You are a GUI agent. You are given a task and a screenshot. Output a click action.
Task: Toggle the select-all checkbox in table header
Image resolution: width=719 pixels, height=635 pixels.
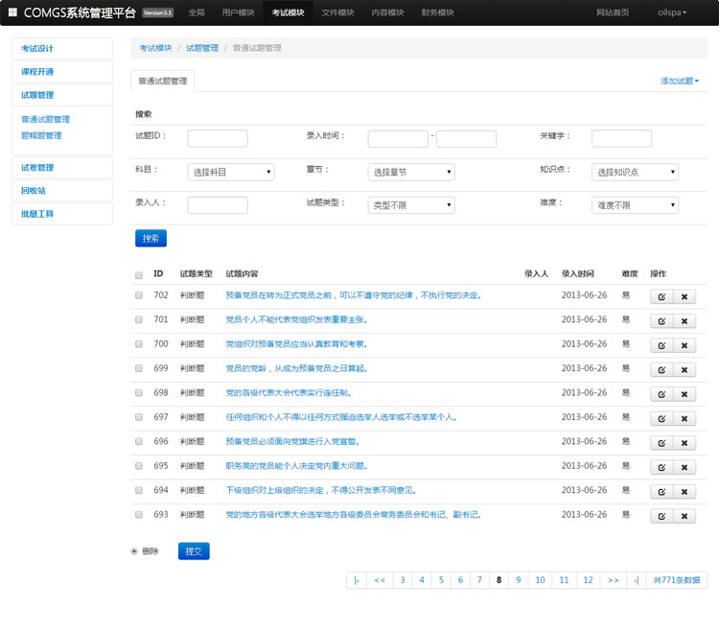(x=139, y=275)
